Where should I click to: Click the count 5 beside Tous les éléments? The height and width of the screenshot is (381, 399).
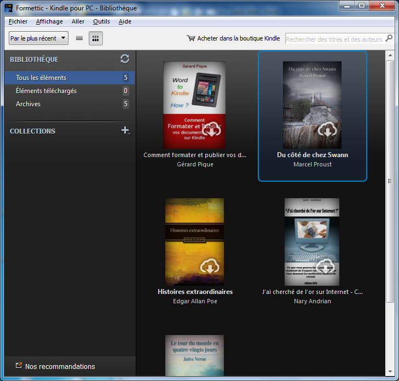pyautogui.click(x=125, y=78)
